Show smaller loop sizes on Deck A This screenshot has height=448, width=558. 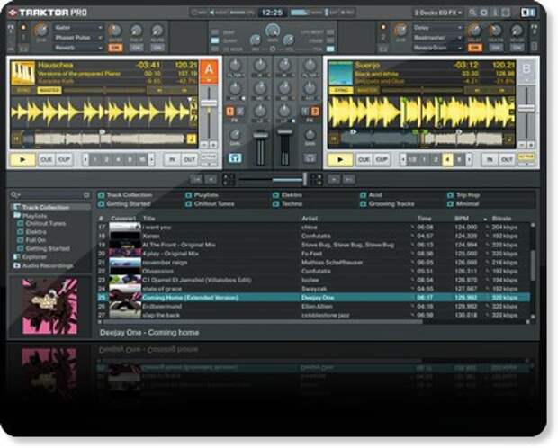click(85, 159)
